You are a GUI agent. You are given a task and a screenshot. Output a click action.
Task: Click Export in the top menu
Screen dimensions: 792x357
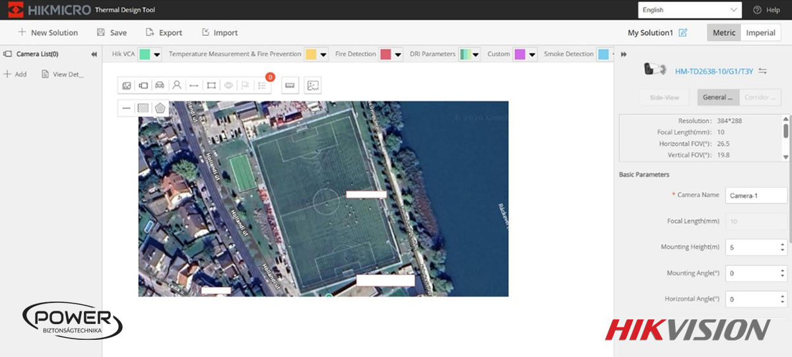coord(164,33)
